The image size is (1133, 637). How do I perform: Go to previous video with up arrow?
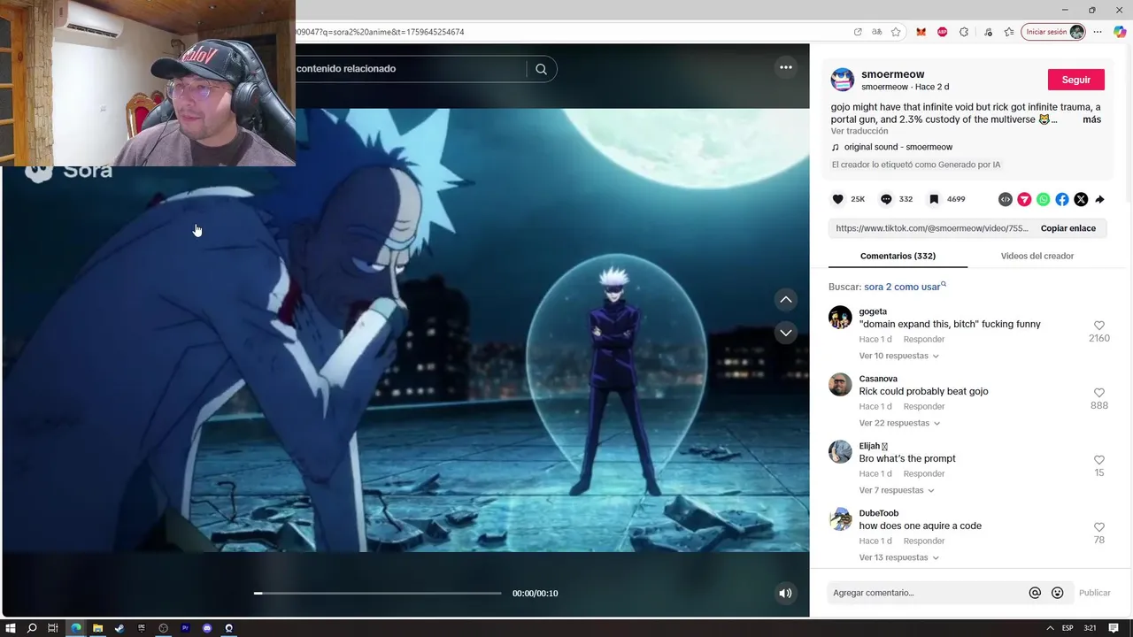(x=786, y=300)
